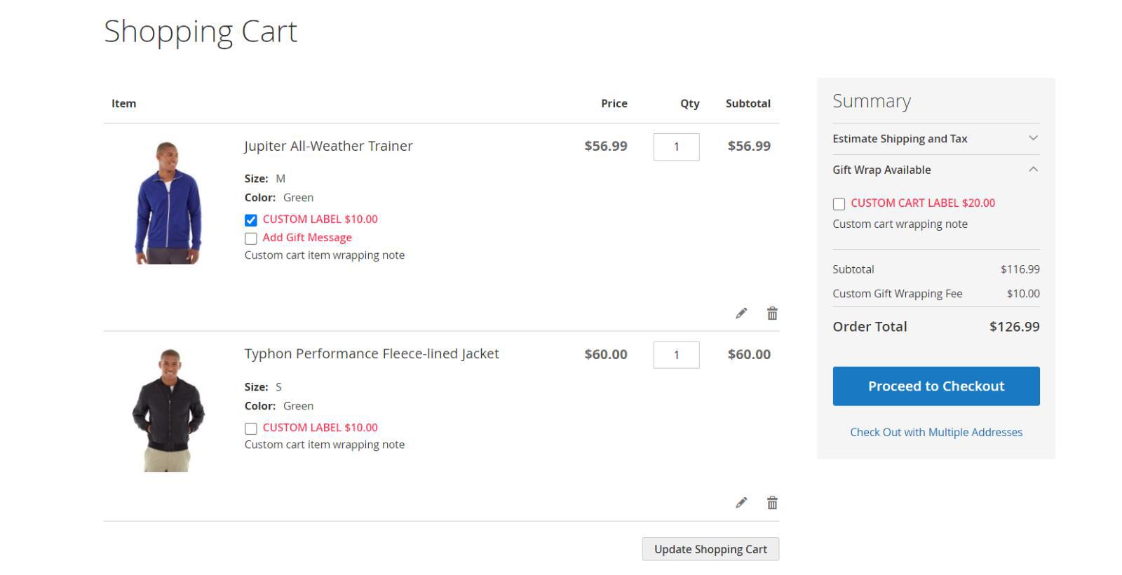Check CUSTOM LABEL $10.00 for Typhon Jacket
Screen dimensions: 1122x575
point(251,428)
